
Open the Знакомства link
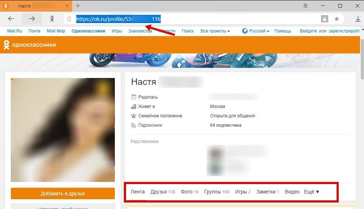(x=140, y=31)
